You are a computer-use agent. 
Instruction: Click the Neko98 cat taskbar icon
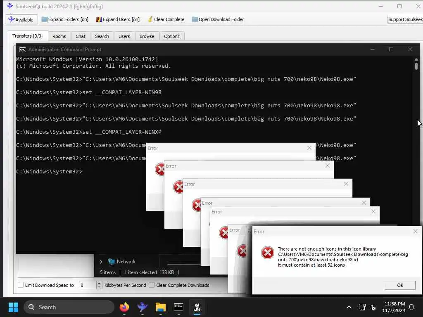coord(197,307)
